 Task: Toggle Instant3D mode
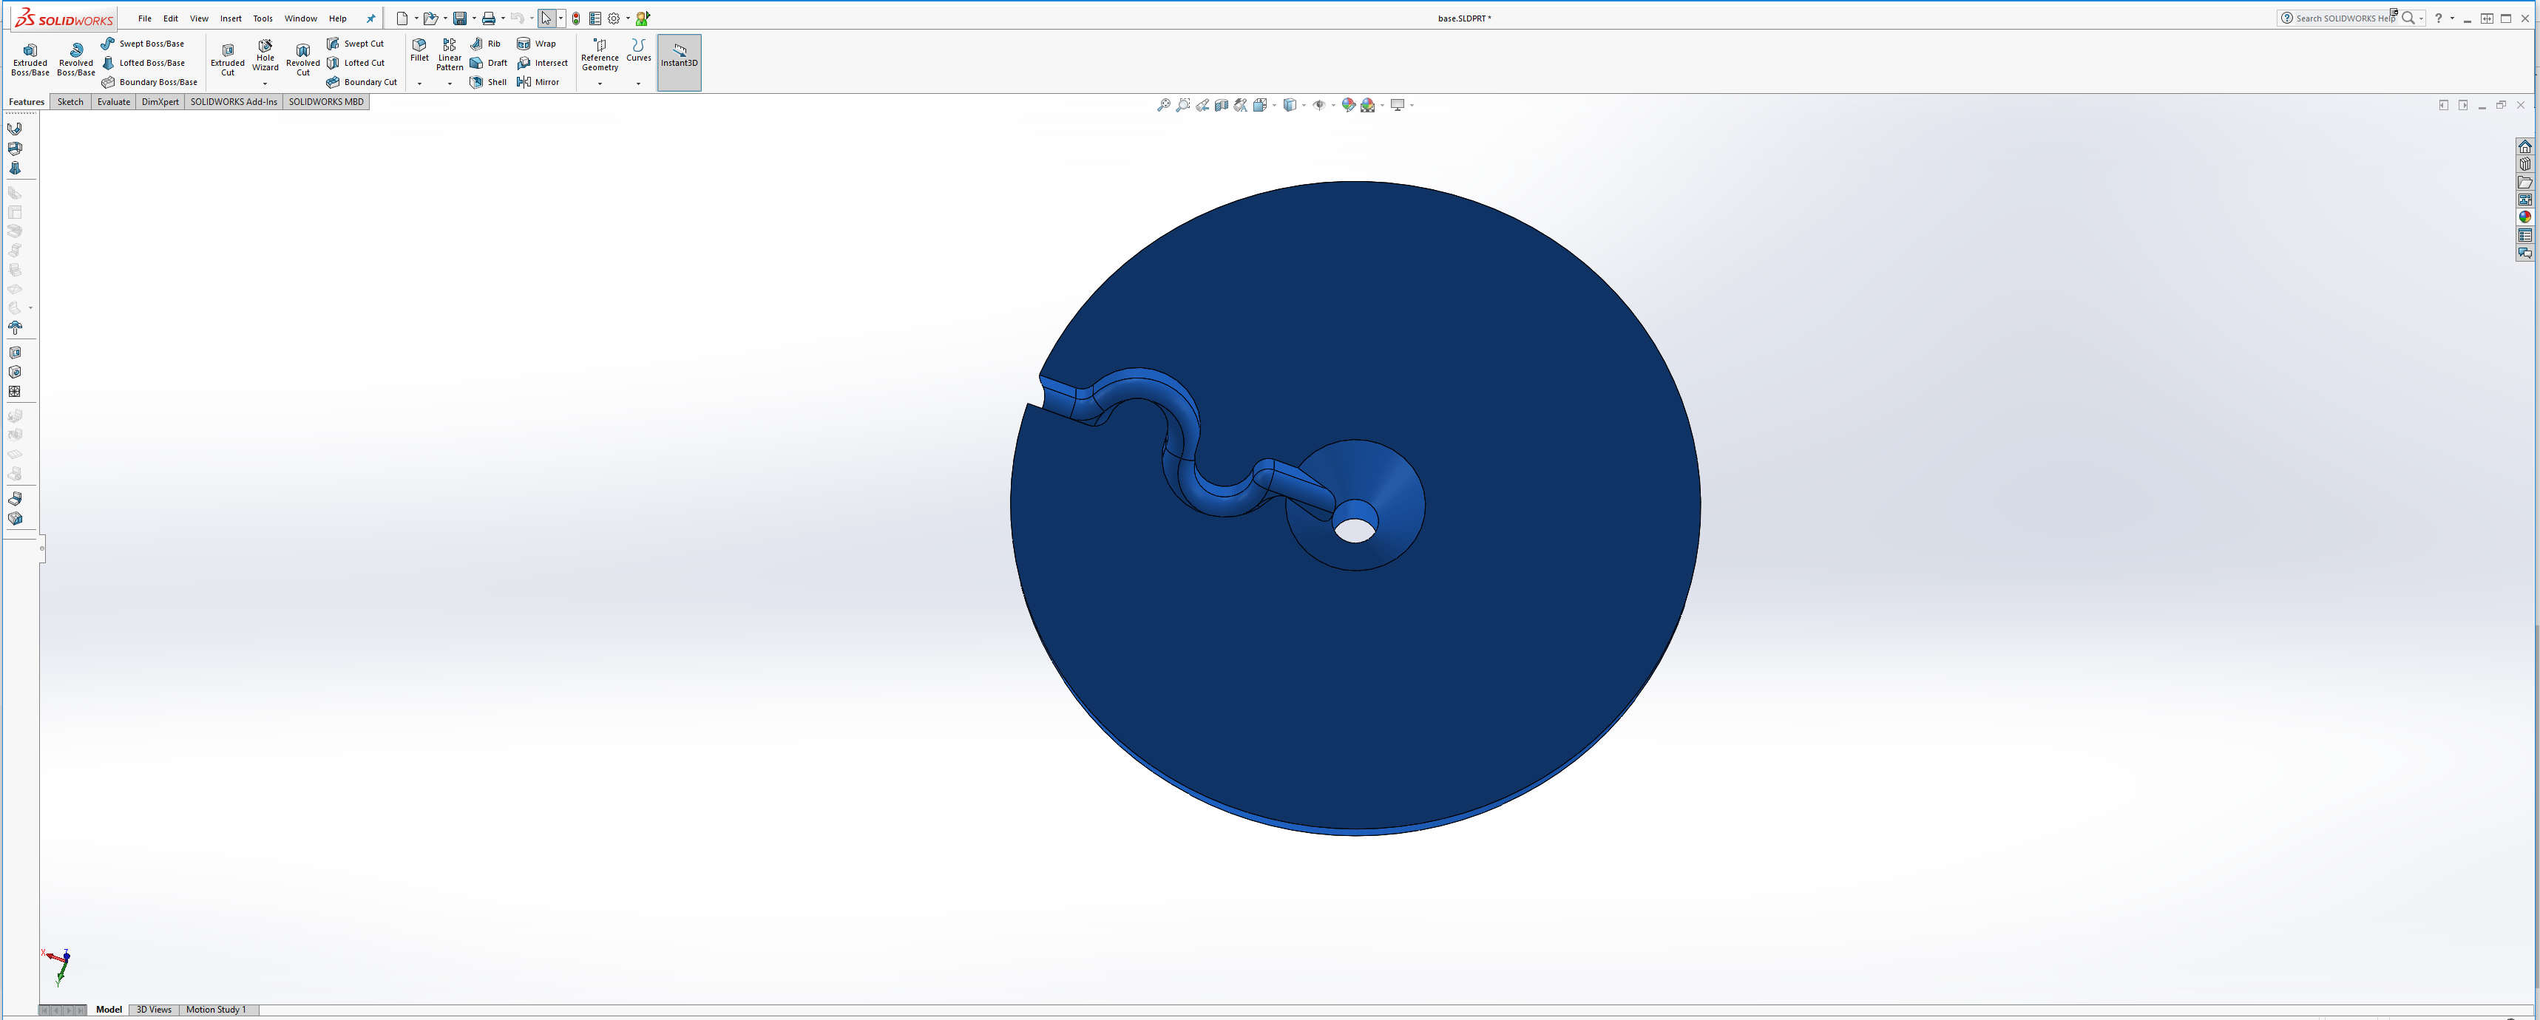[x=680, y=62]
